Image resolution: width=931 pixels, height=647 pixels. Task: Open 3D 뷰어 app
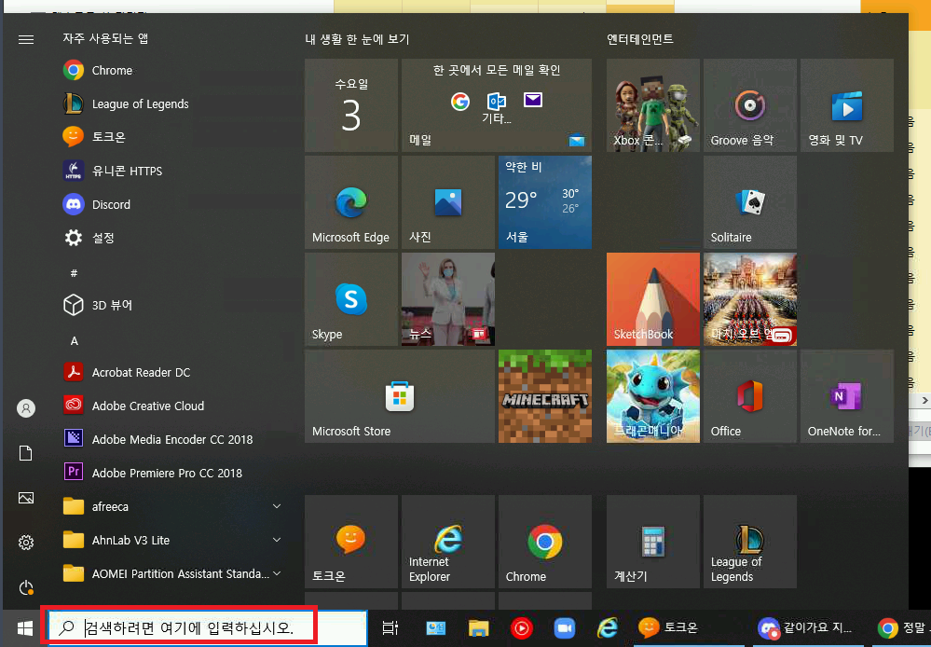click(172, 306)
